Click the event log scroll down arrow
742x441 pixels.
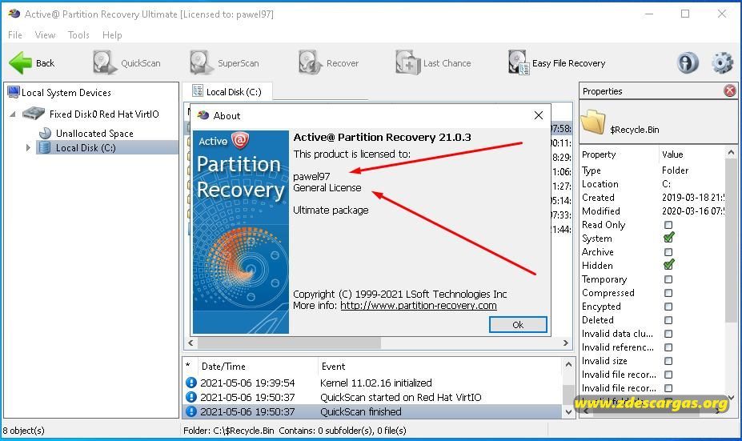[x=568, y=412]
